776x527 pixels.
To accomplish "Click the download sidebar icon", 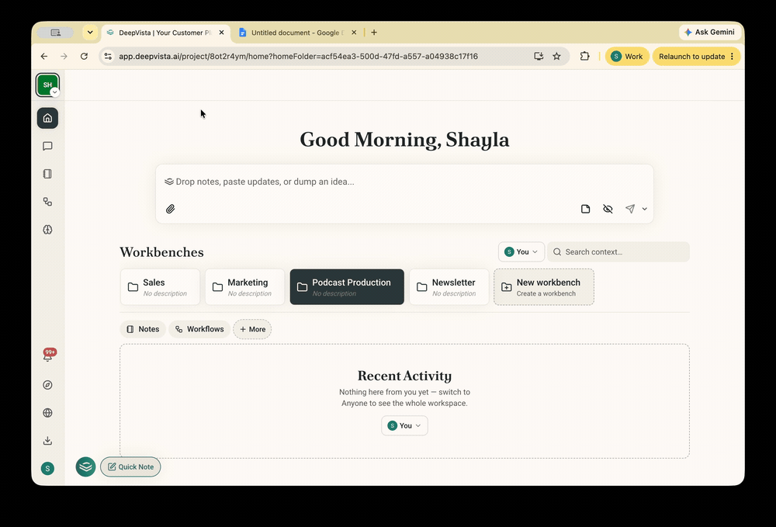I will (47, 440).
